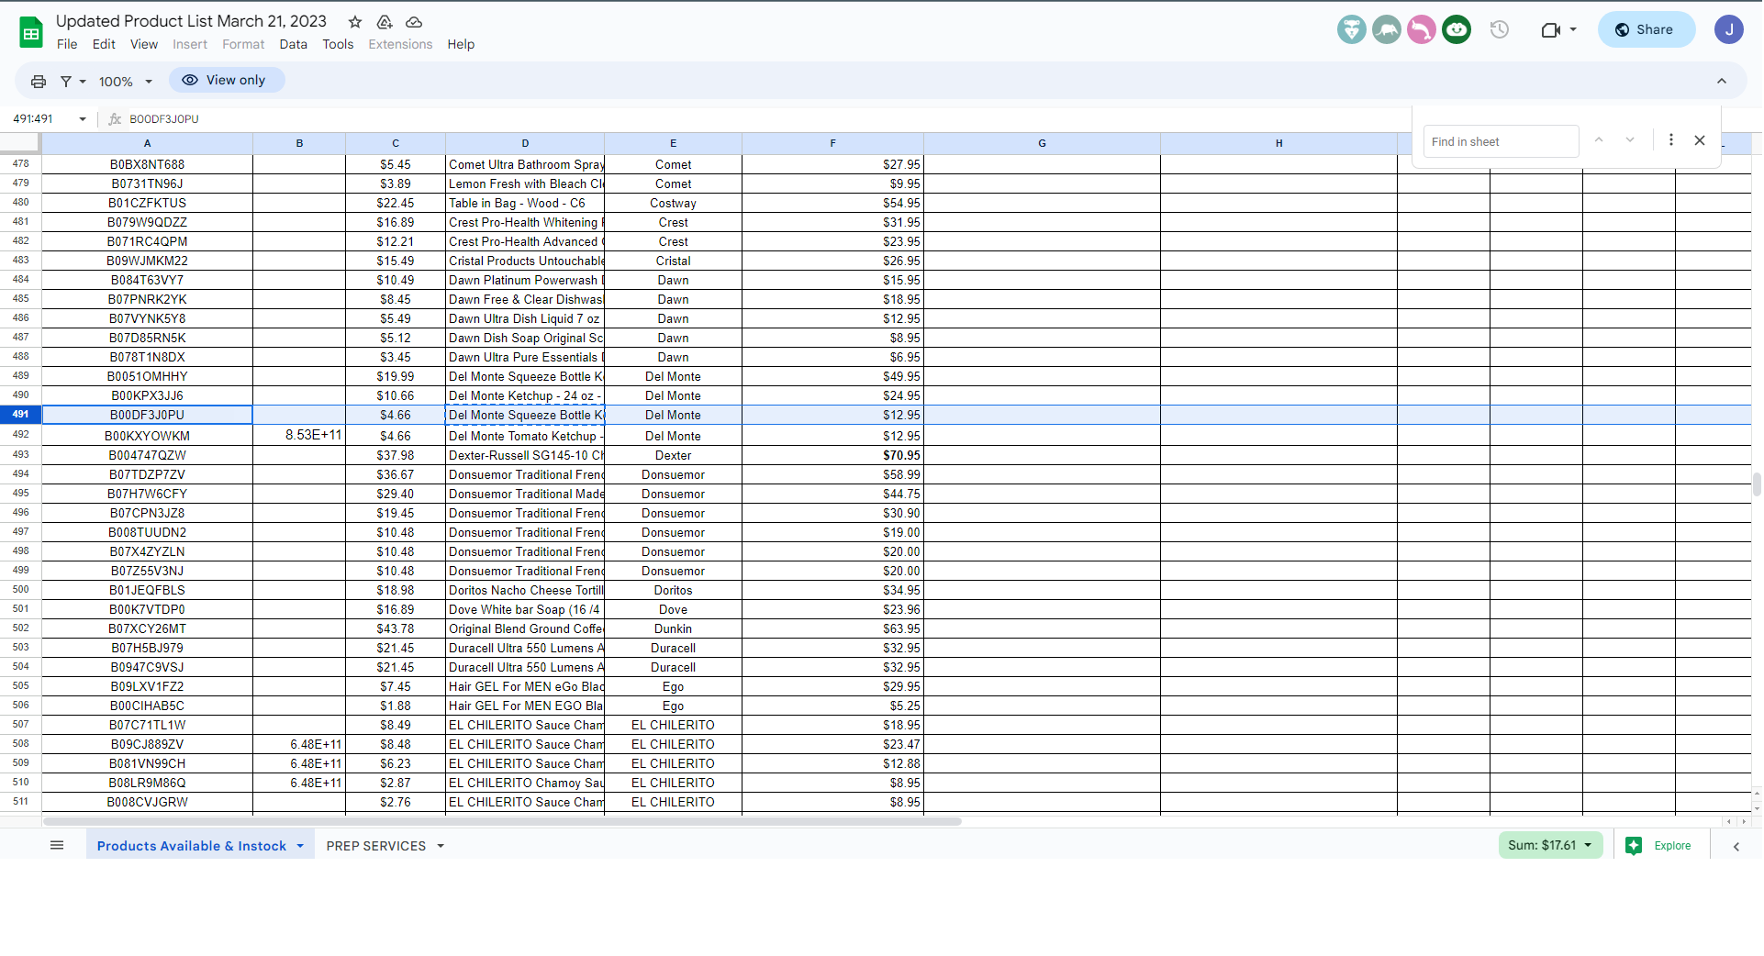1764x956 pixels.
Task: Select price cell $43.78
Action: tap(395, 629)
